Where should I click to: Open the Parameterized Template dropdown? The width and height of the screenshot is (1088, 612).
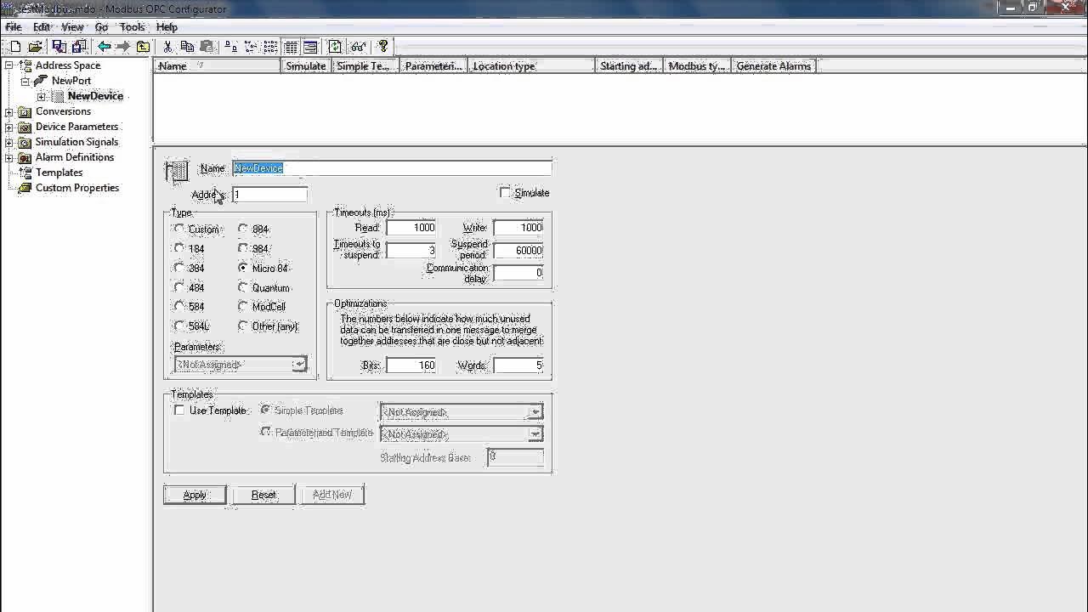click(535, 434)
